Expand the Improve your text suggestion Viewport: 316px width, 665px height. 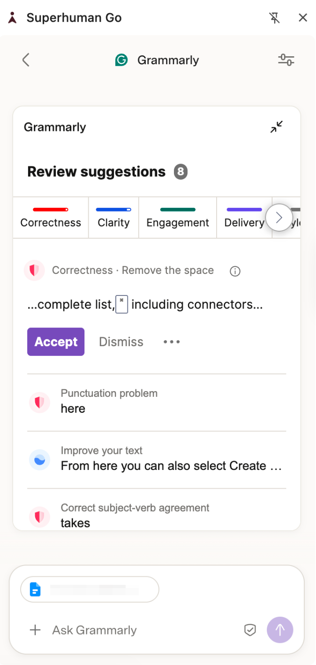(x=157, y=460)
